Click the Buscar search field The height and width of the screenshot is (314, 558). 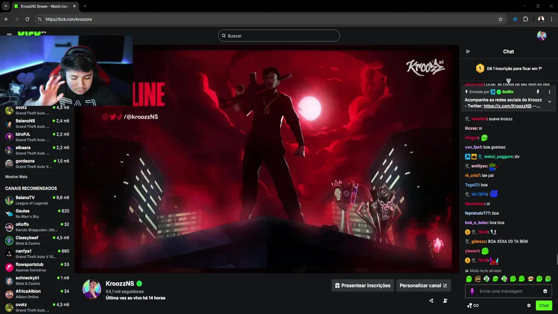coord(279,36)
